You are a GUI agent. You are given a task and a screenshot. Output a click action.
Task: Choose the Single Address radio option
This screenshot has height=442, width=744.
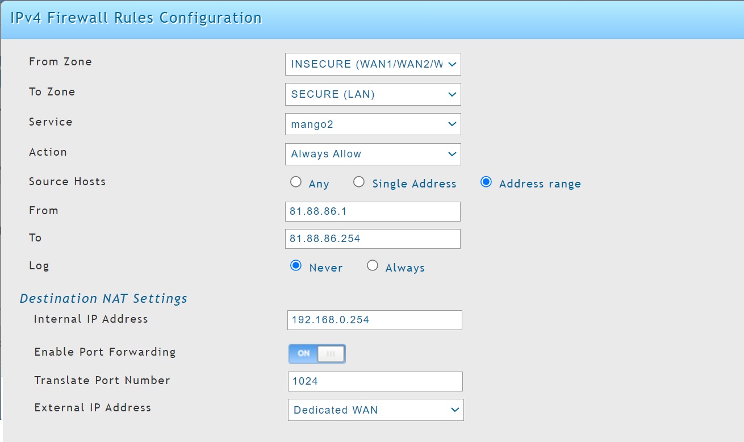(358, 182)
